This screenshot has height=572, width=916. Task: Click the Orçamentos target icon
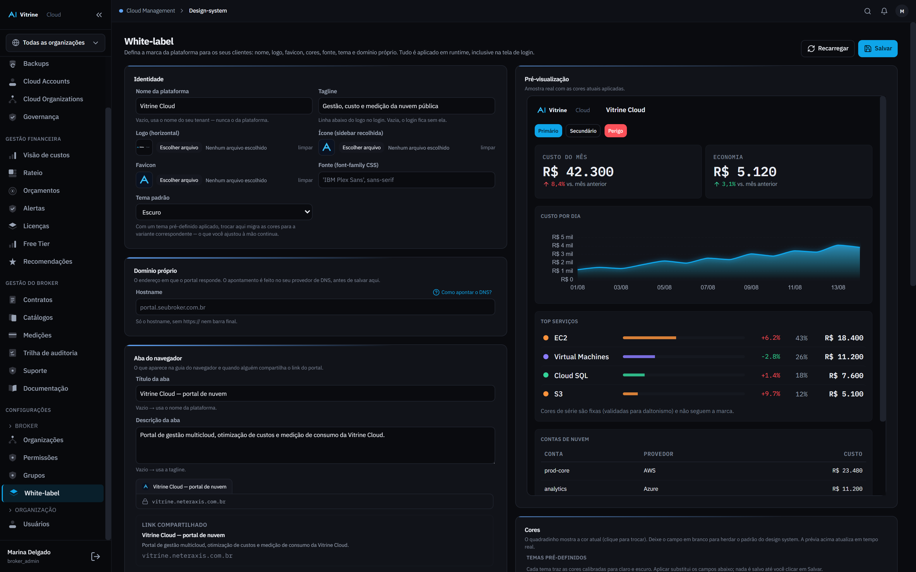13,191
